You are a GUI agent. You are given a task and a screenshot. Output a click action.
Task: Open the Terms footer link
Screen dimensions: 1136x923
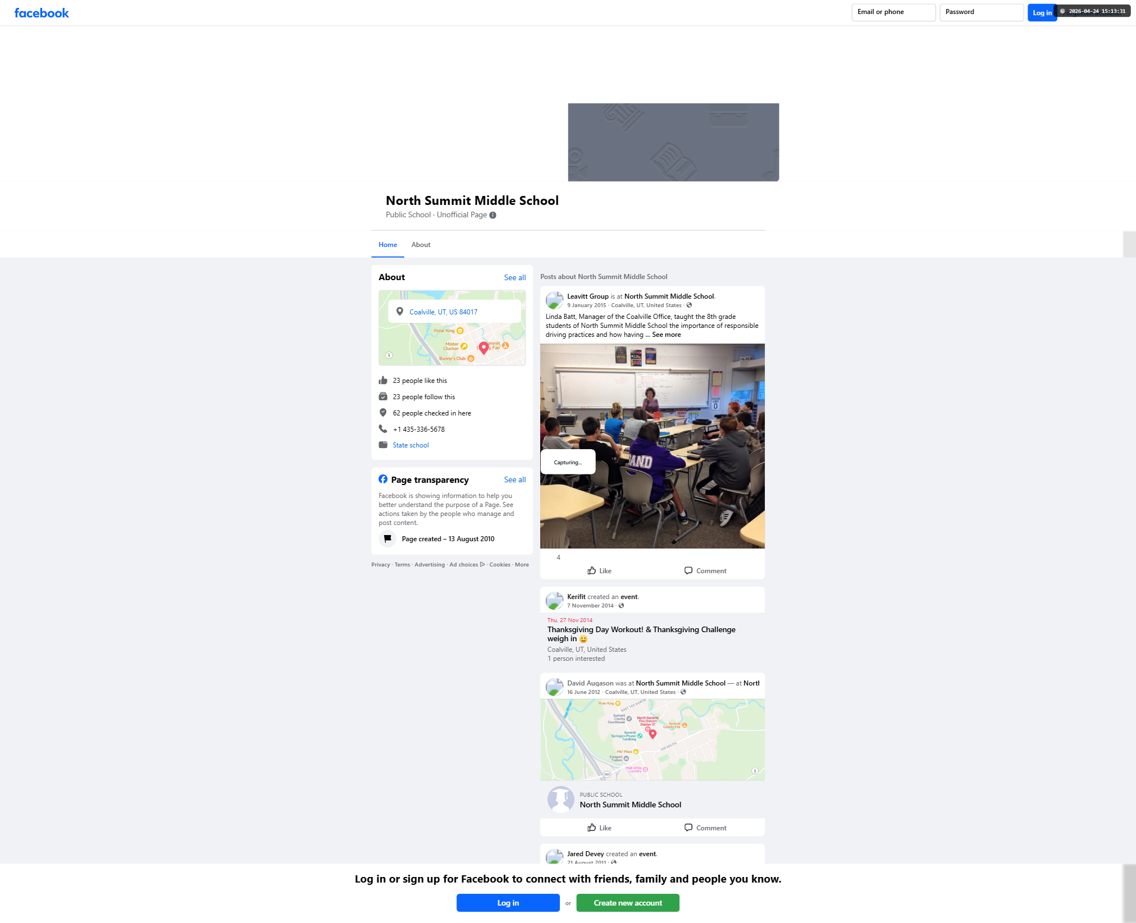click(x=402, y=565)
